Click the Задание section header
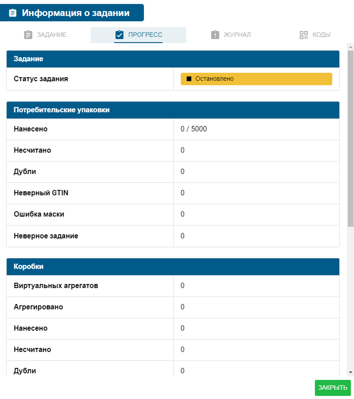The height and width of the screenshot is (399, 354). point(173,59)
